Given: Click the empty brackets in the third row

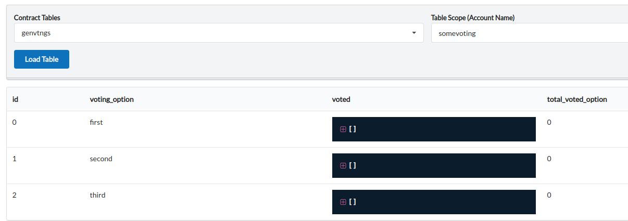Looking at the screenshot, I should point(353,202).
